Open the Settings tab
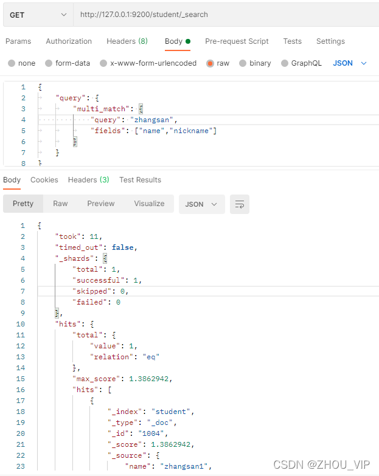Screen dimensions: 379x476 pos(330,41)
